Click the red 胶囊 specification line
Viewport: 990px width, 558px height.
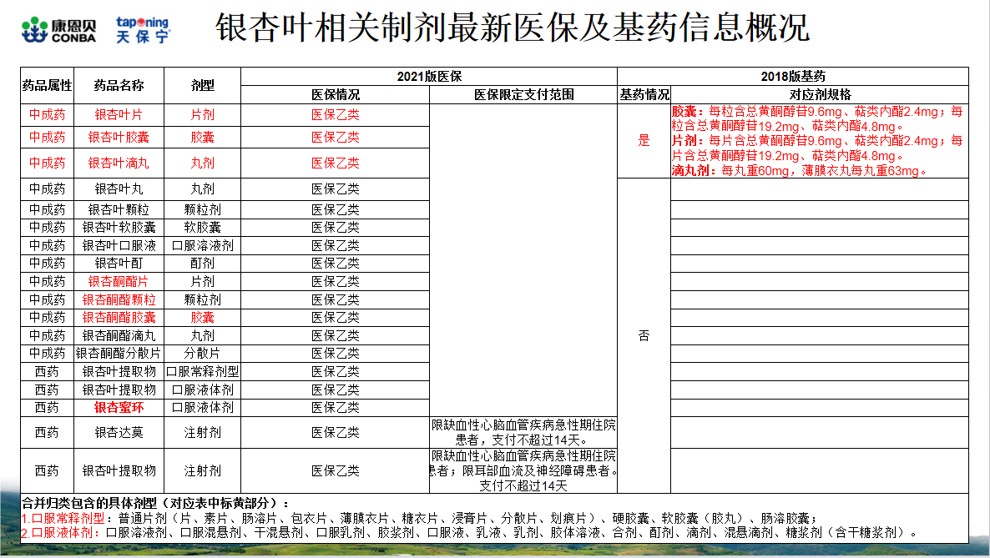[x=817, y=118]
